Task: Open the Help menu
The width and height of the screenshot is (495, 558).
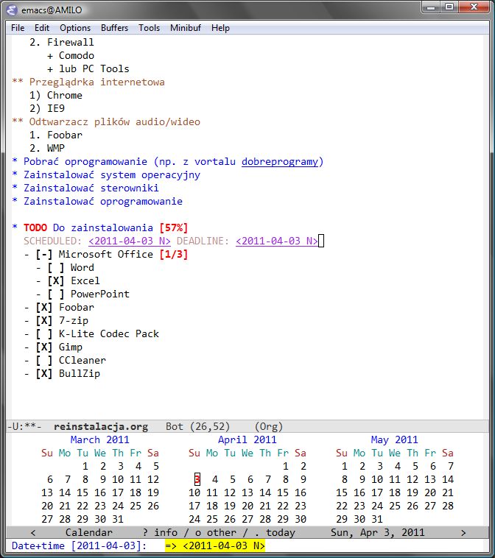Action: pos(220,28)
